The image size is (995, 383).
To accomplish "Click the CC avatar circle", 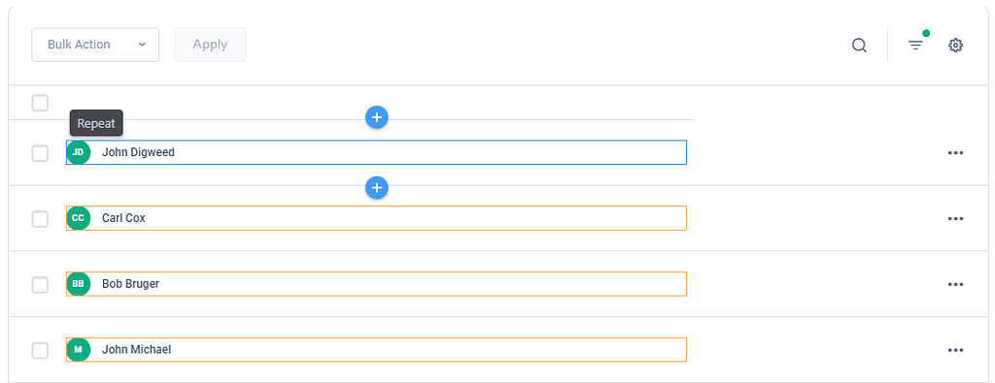I will [78, 218].
